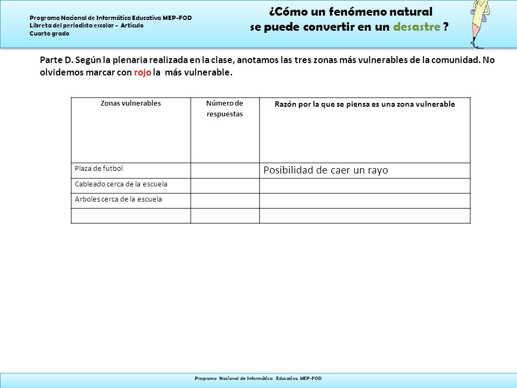Click 'Posibilidad de caer un rayo' text
Viewport: 517px width, 388px height.
325,170
